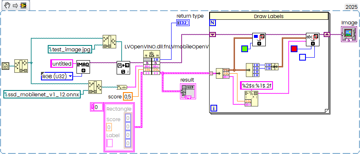360x154 pixels.
Task: Click the right shift register arrow
Action: [327, 35]
